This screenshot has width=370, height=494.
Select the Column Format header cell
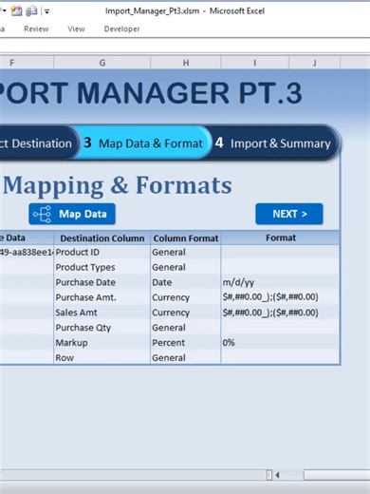[x=186, y=238]
